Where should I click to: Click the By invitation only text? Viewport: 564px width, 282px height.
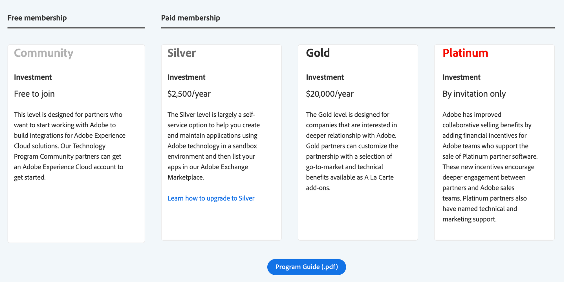pyautogui.click(x=474, y=94)
